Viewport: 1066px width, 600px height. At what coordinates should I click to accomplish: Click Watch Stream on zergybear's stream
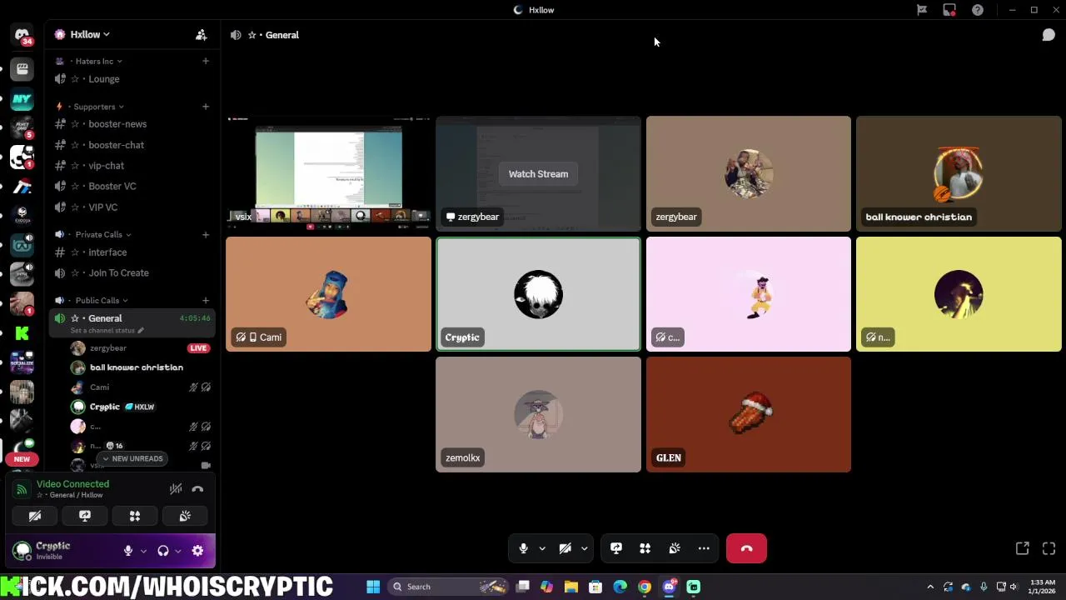[538, 174]
